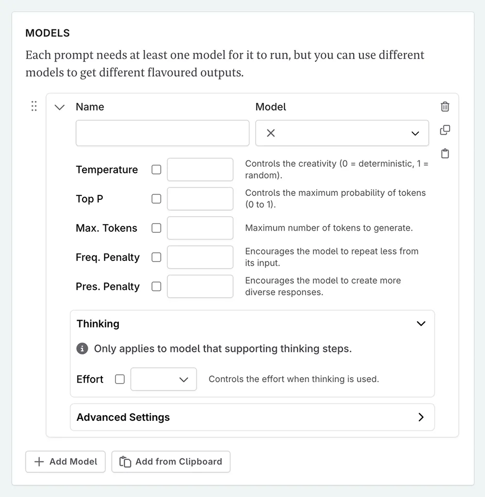485x497 pixels.
Task: Clear the selected model with the X icon
Action: pyautogui.click(x=271, y=133)
